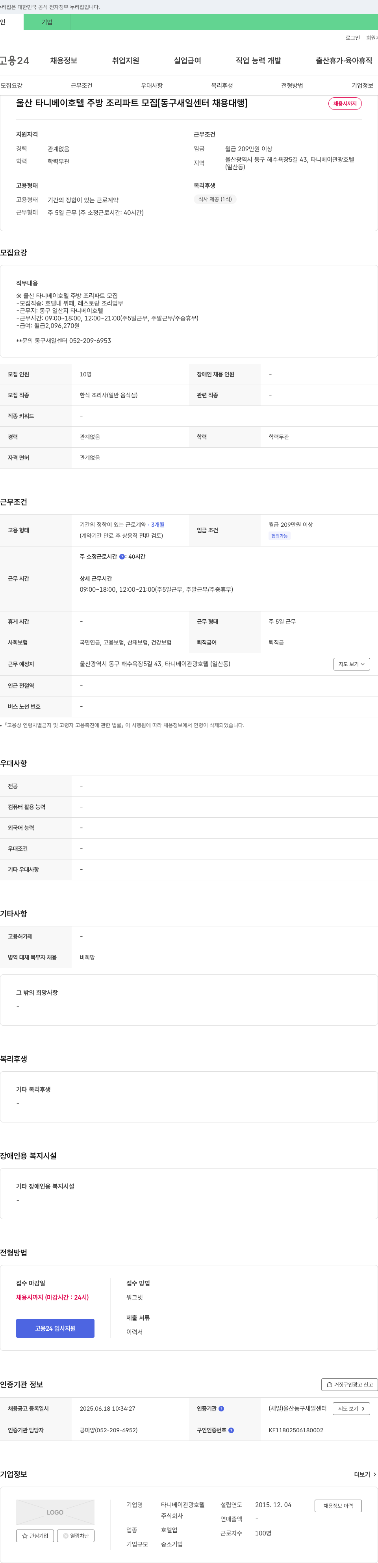Click the 거짓구인광고 신고 button
Viewport: 378px width, 1563px height.
(x=350, y=1385)
